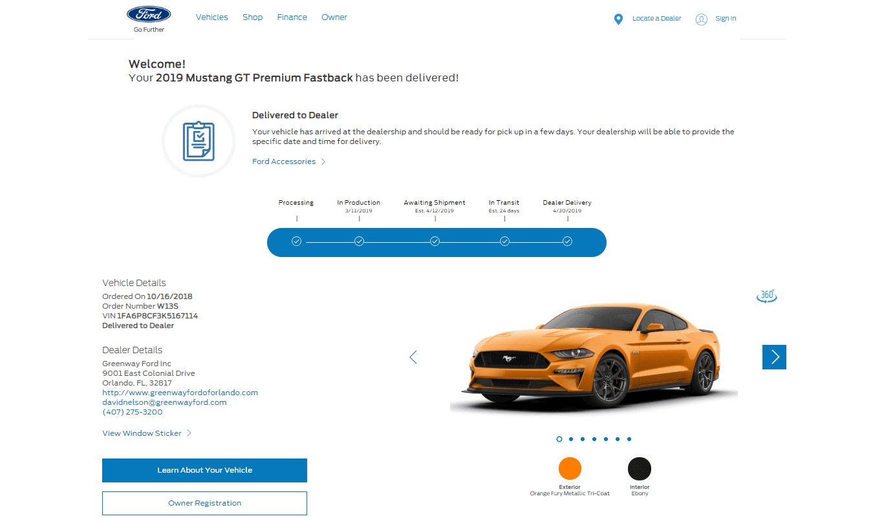This screenshot has width=884, height=525.
Task: Call the dealer phone number (407) 275-3200
Action: click(x=133, y=412)
